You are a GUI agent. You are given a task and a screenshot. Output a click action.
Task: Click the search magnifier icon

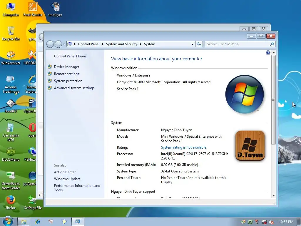coord(272,44)
